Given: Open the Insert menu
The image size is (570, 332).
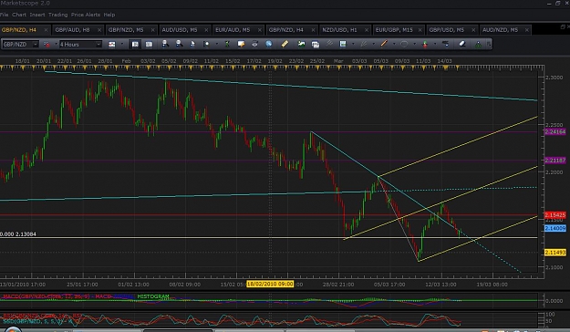Looking at the screenshot, I should [37, 15].
